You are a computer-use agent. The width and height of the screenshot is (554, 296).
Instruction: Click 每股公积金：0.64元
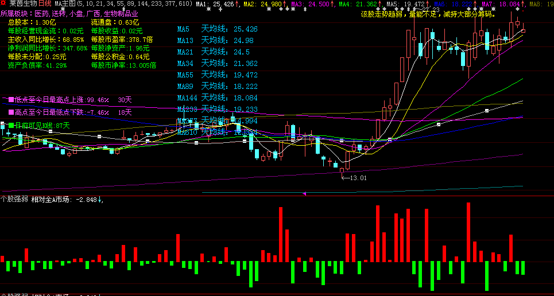point(121,57)
